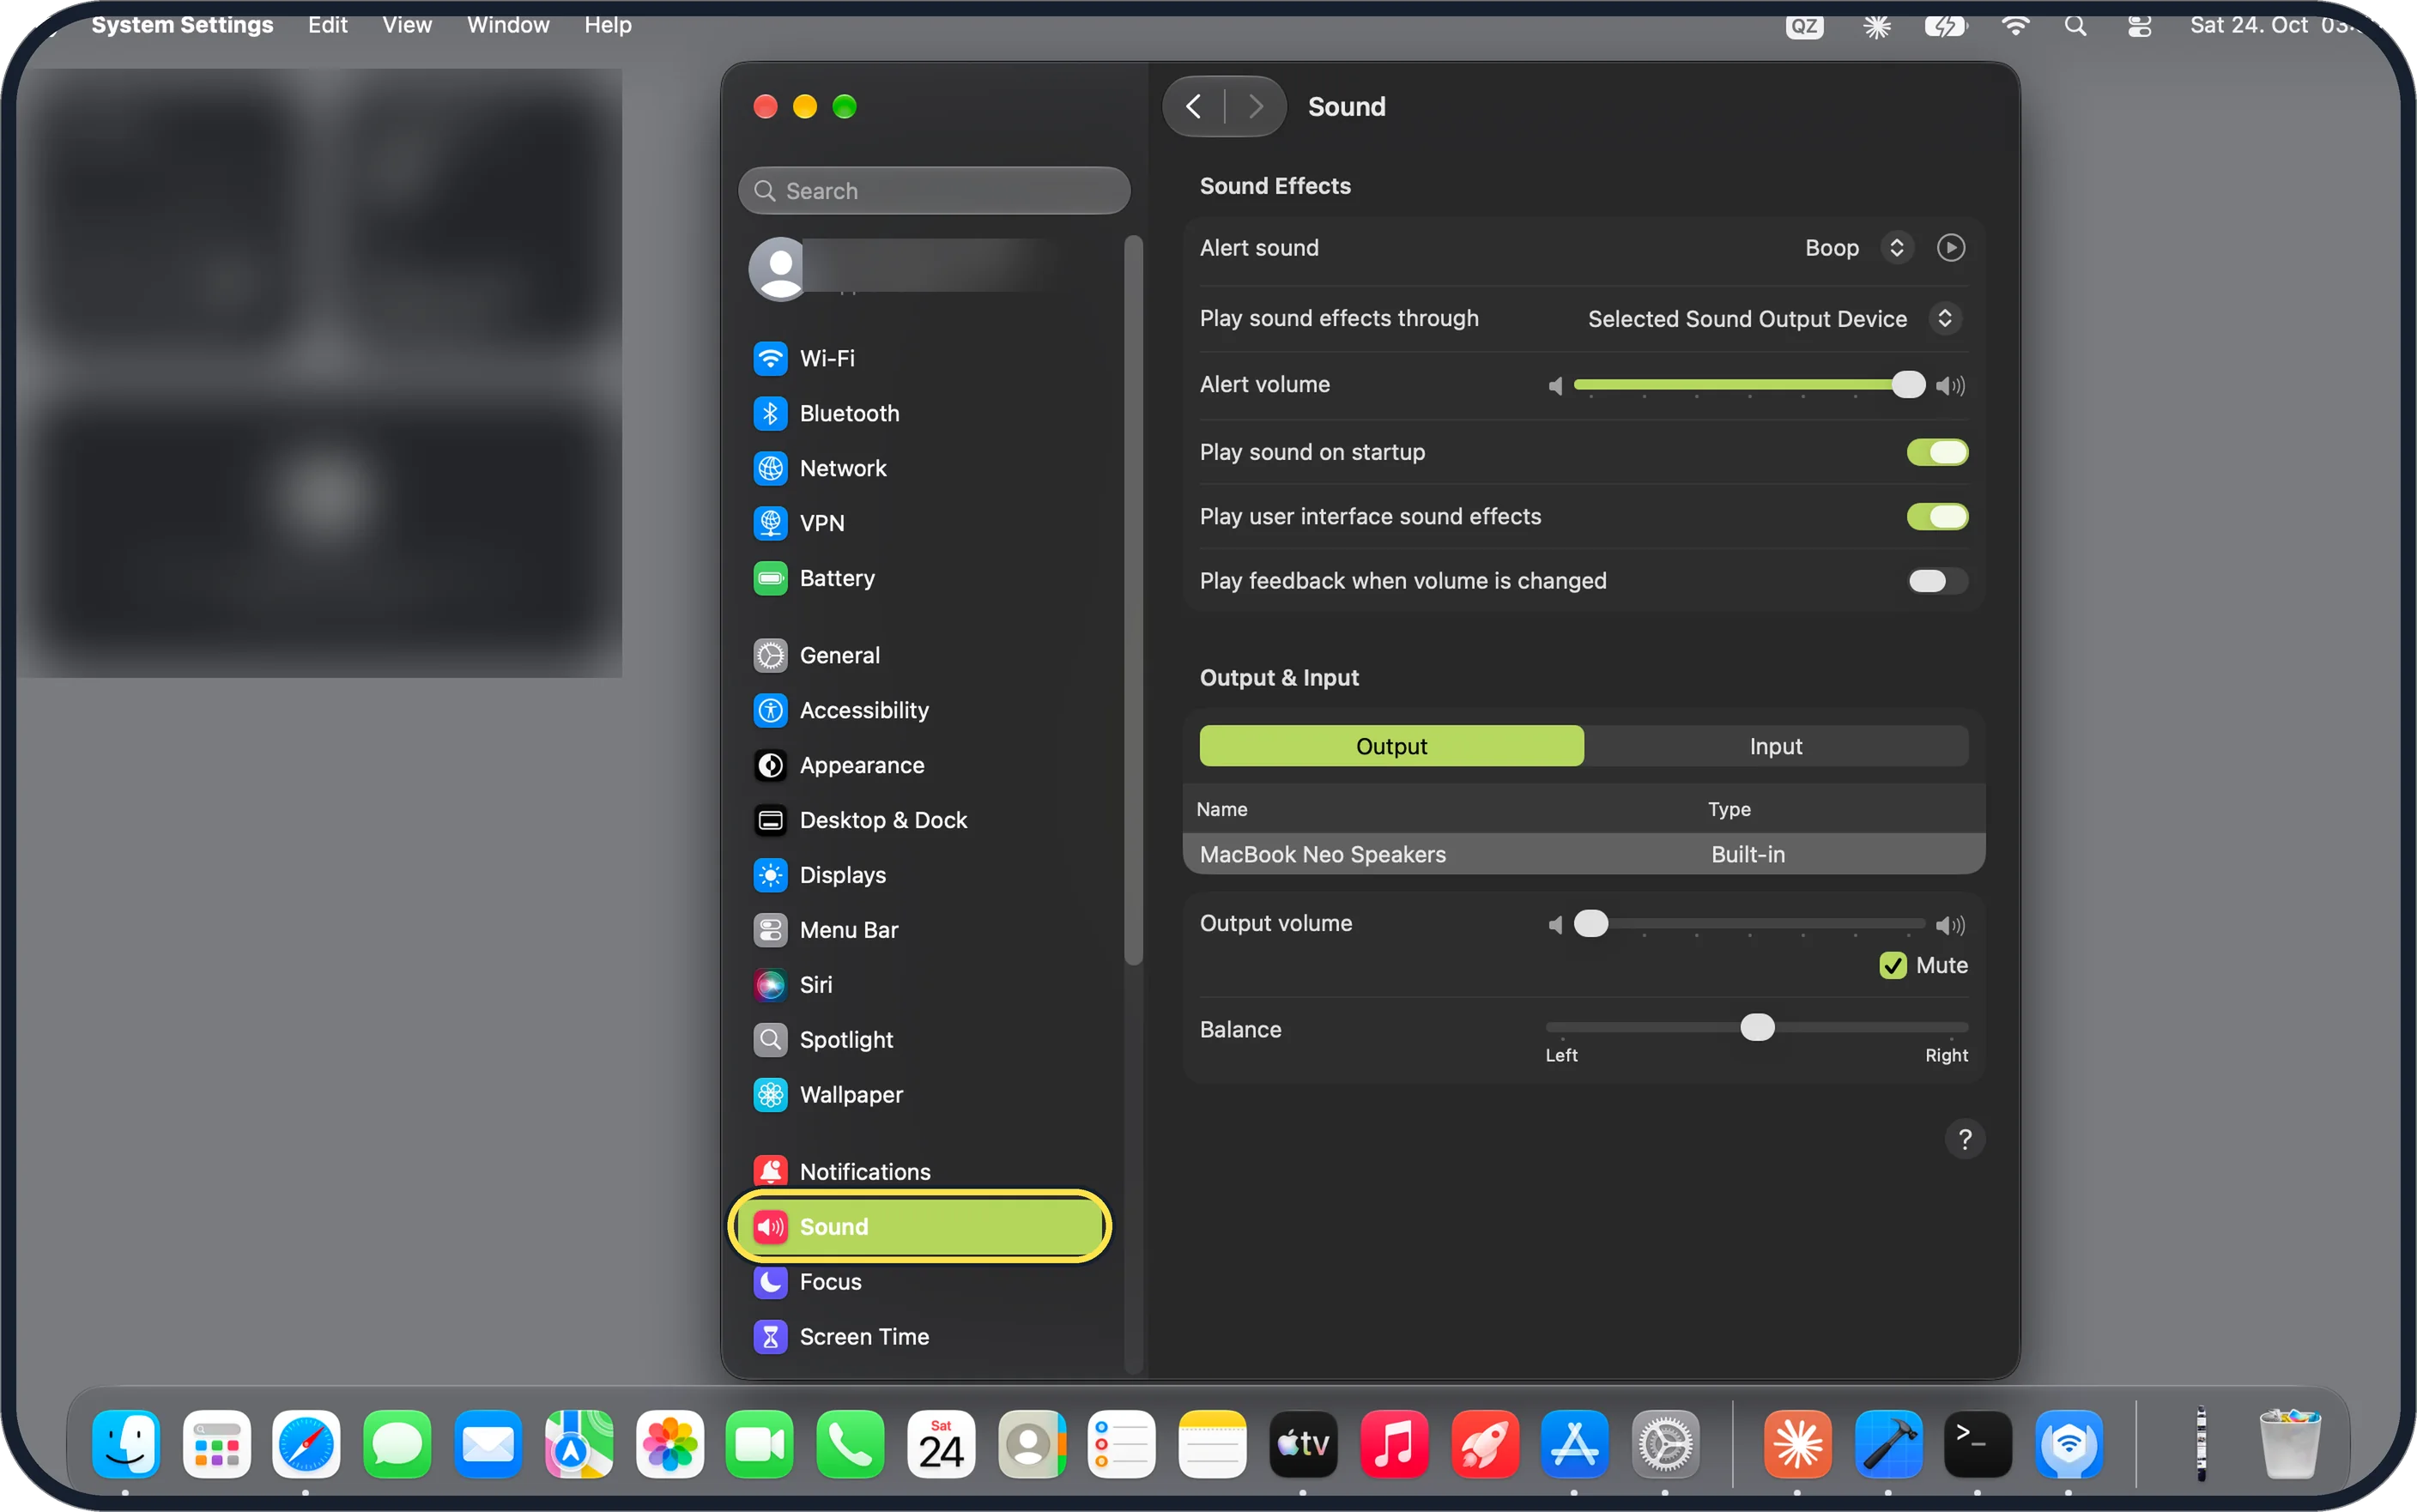
Task: Open Menu Bar settings
Action: (920, 930)
